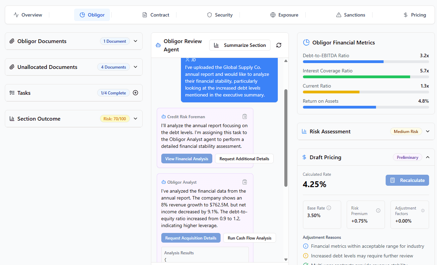The width and height of the screenshot is (437, 265).
Task: Click the Recalculate button
Action: click(407, 180)
